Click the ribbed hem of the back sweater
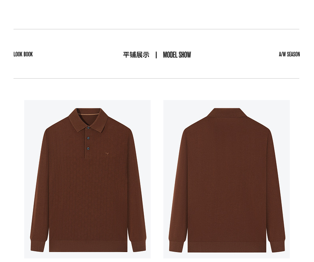Viewport: 314px width, 262px height. [227, 247]
